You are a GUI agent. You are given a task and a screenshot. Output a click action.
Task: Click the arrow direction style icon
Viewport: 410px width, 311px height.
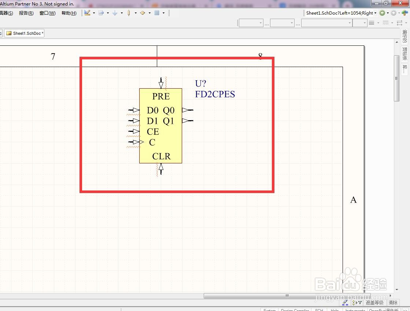[399, 23]
